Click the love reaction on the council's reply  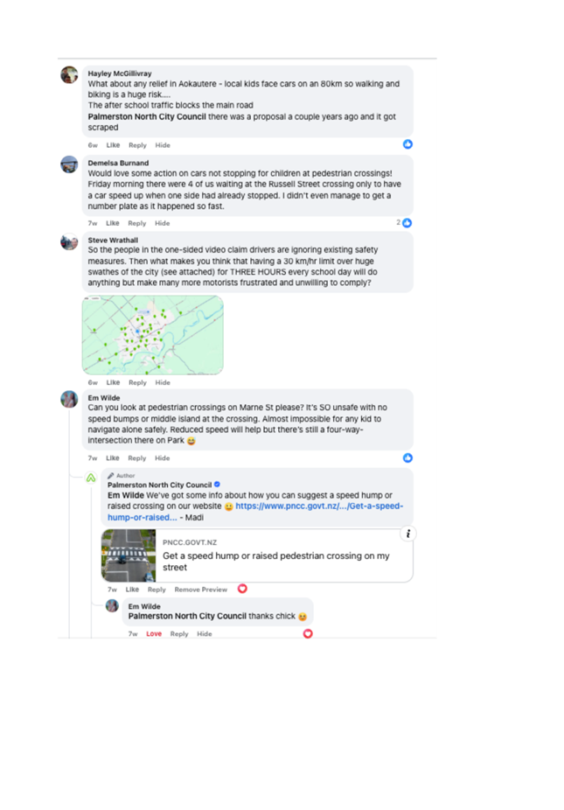(x=242, y=589)
